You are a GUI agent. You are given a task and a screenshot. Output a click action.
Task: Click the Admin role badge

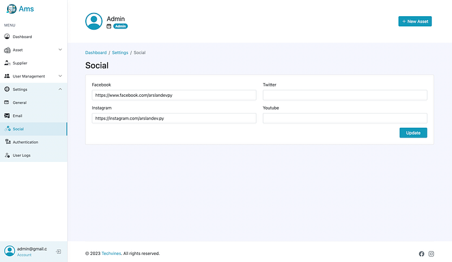121,26
